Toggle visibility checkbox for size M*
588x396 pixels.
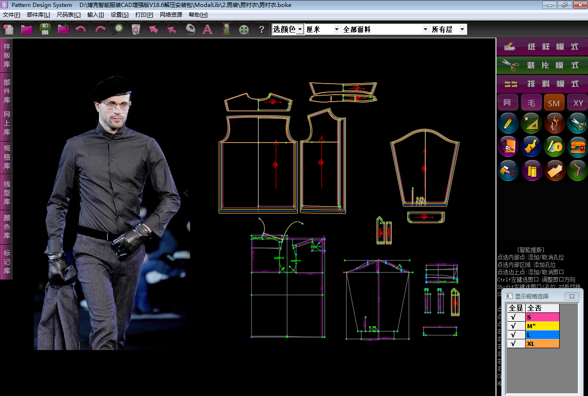(516, 326)
